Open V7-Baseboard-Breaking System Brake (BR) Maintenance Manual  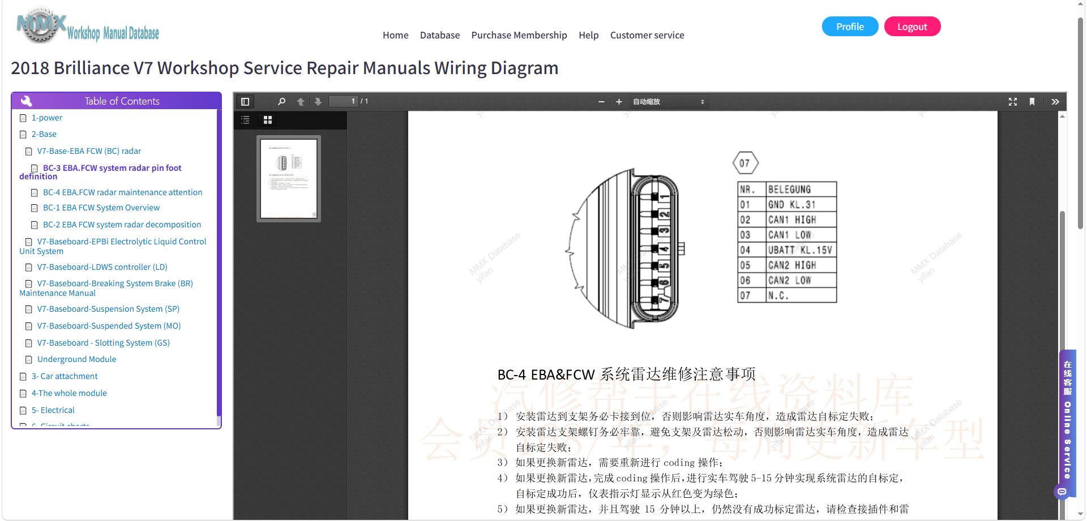106,288
